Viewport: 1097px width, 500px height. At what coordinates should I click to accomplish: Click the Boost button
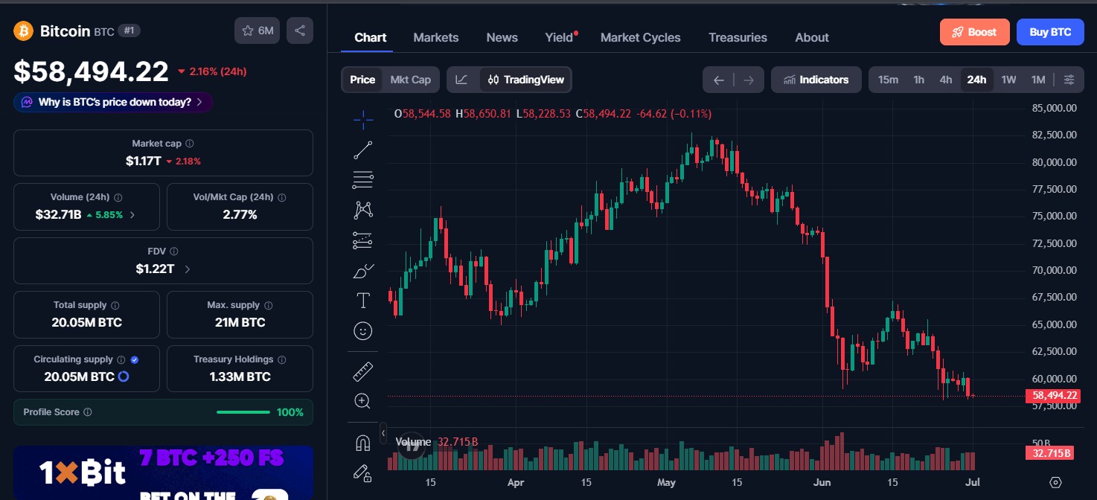point(975,32)
